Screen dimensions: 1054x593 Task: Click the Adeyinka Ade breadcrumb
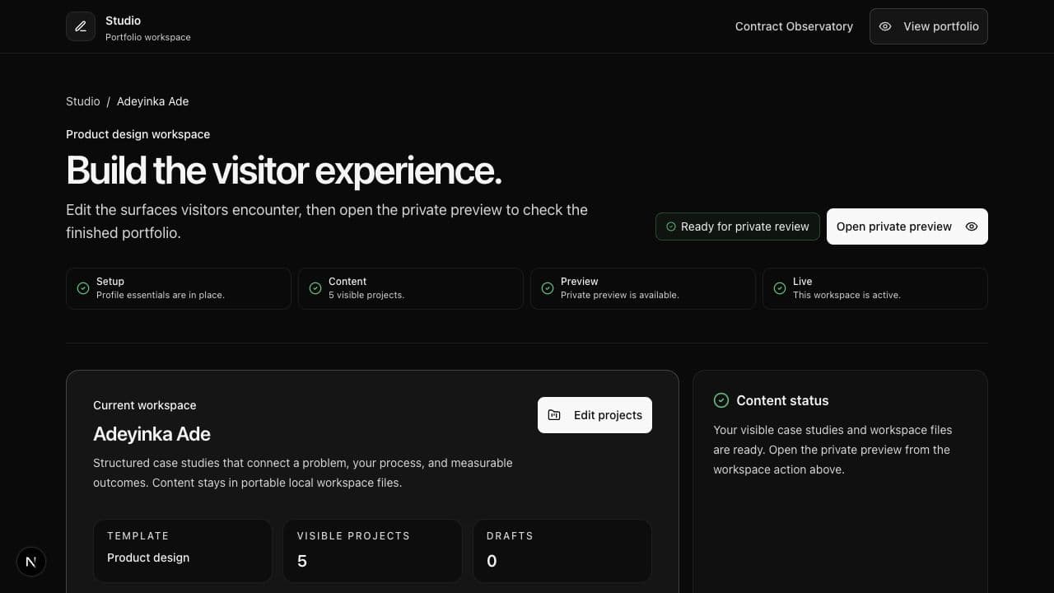click(x=152, y=101)
